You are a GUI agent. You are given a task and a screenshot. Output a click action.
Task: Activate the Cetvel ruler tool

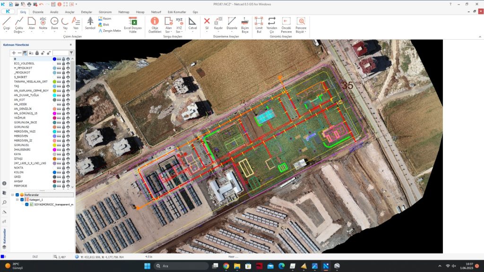pos(193,24)
